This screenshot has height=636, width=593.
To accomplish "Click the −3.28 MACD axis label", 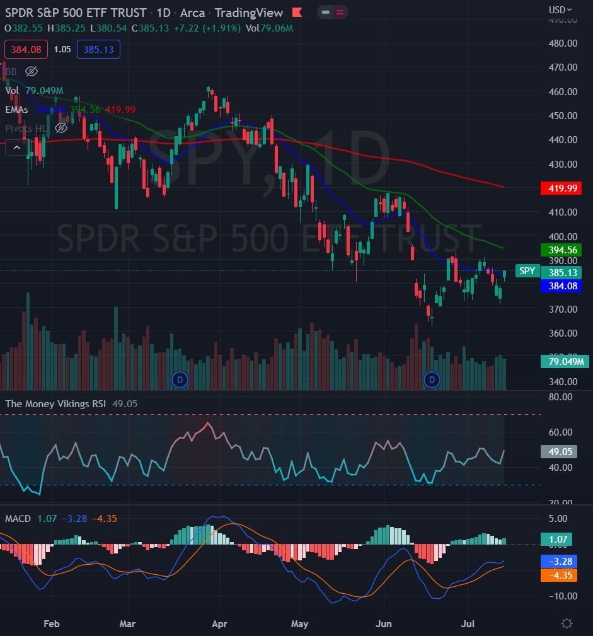I will coord(560,562).
